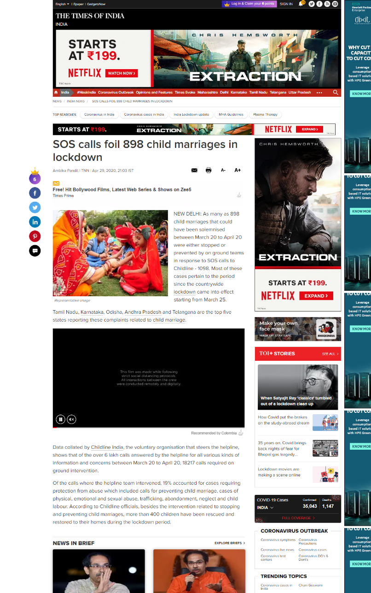Open #MaskIndia in the nav bar
Image resolution: width=371 pixels, height=593 pixels.
click(86, 92)
